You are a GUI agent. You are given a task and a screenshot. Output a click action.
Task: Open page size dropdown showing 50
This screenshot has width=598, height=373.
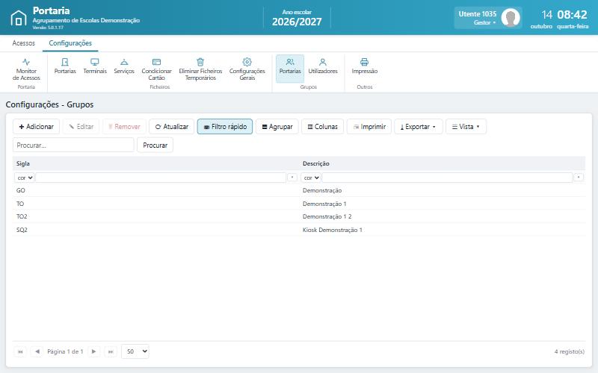[x=135, y=351]
